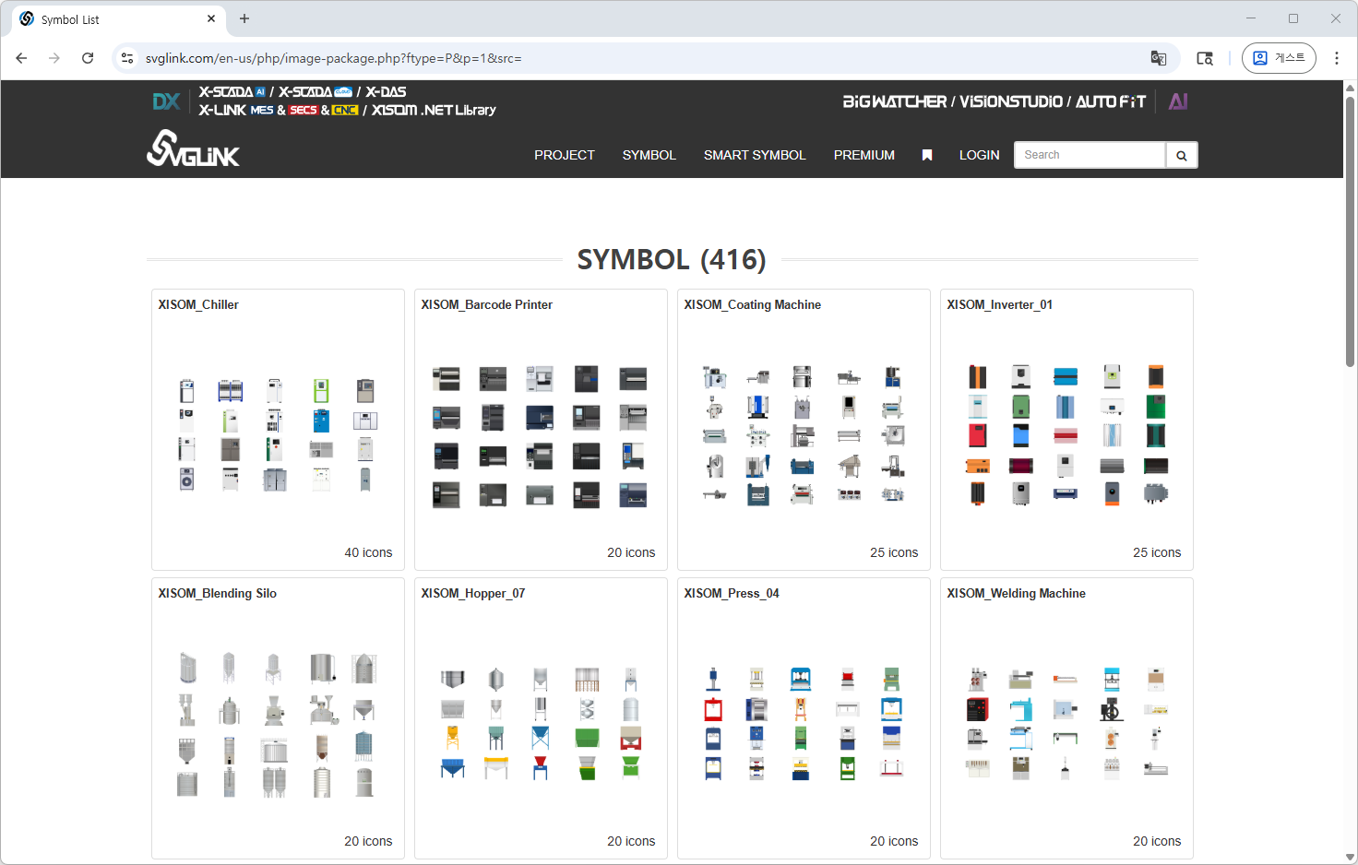The height and width of the screenshot is (865, 1358).
Task: Open the site information icon beside the URL
Action: click(127, 58)
